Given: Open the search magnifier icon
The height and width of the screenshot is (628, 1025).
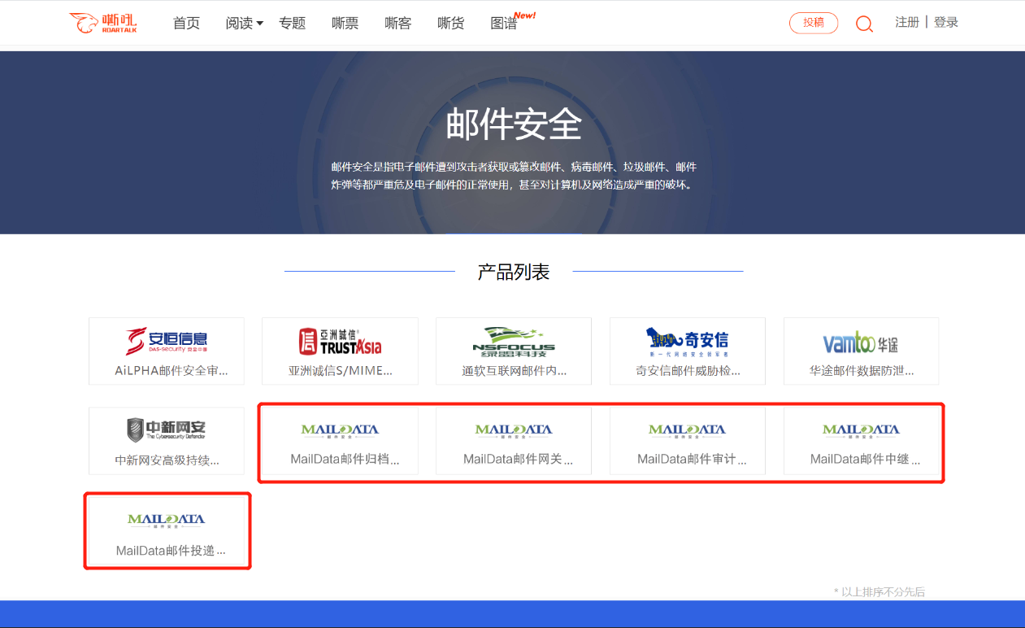Looking at the screenshot, I should pyautogui.click(x=863, y=24).
